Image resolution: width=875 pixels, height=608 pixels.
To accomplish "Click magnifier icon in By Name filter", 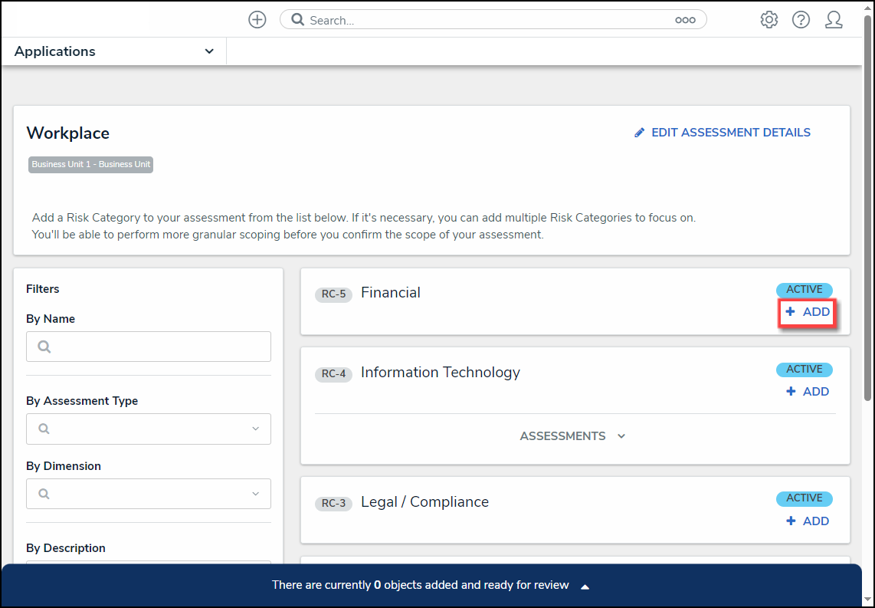I will tap(44, 347).
